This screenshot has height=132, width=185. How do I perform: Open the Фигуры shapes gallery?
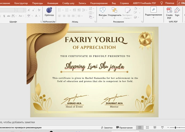point(103,13)
